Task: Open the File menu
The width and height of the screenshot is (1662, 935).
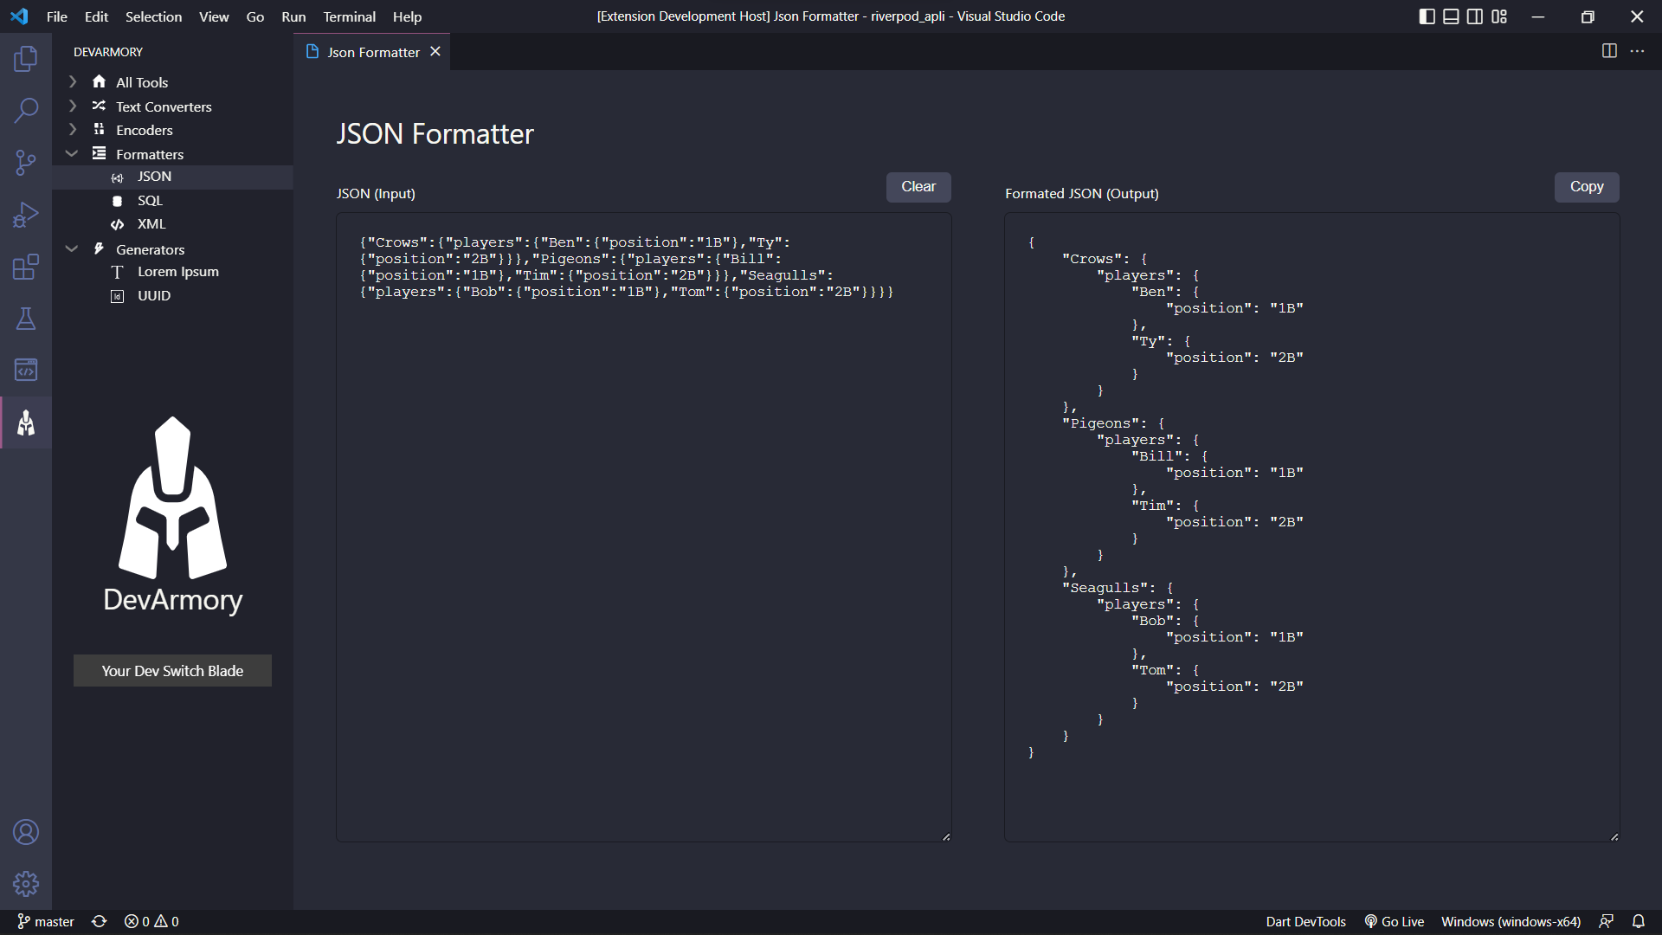Action: click(x=57, y=16)
